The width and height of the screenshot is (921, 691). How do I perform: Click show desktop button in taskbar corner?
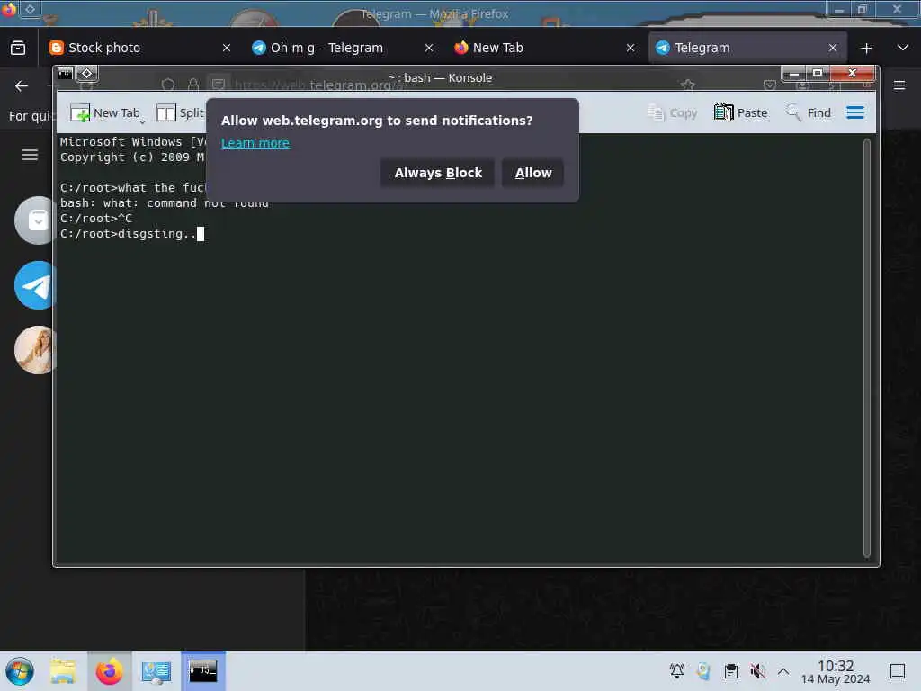[x=898, y=671]
